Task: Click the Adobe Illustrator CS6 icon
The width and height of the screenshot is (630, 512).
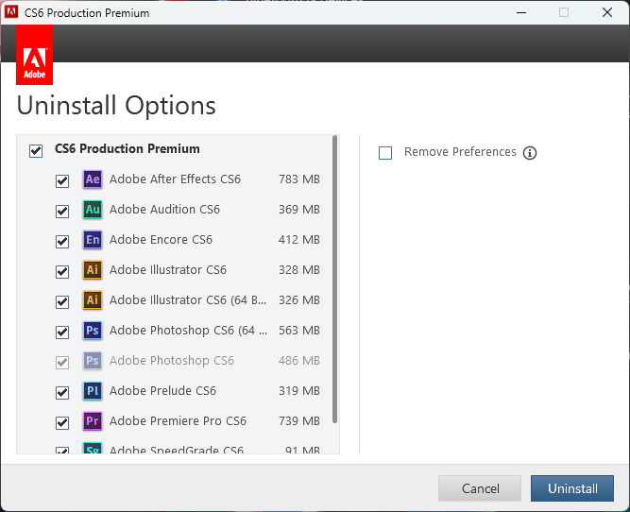Action: click(x=92, y=270)
